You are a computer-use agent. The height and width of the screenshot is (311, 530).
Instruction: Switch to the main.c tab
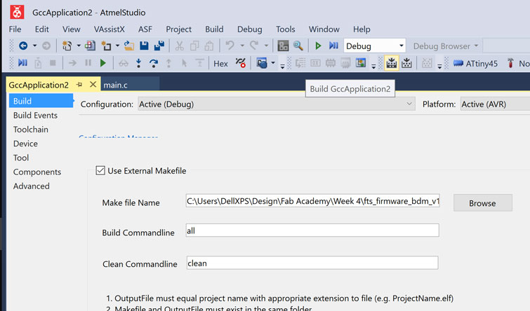point(130,85)
